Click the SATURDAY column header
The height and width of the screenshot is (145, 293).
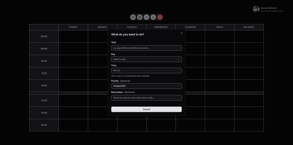(249, 27)
